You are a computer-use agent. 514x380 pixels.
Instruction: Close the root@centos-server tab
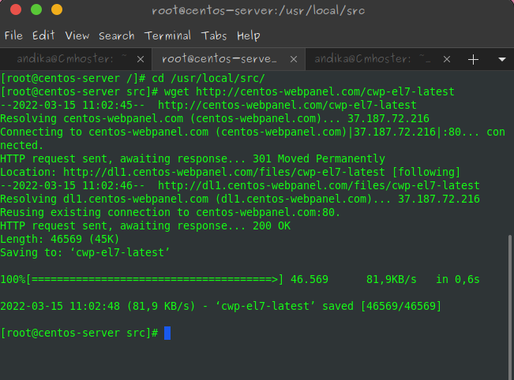pos(294,59)
